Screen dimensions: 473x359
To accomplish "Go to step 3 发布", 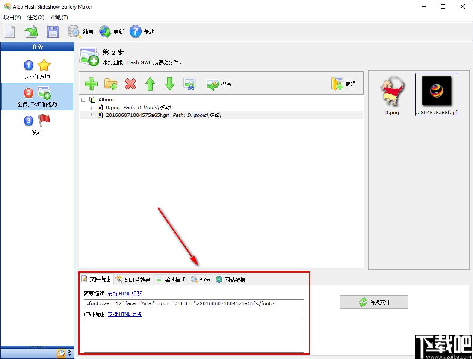I will tap(37, 125).
